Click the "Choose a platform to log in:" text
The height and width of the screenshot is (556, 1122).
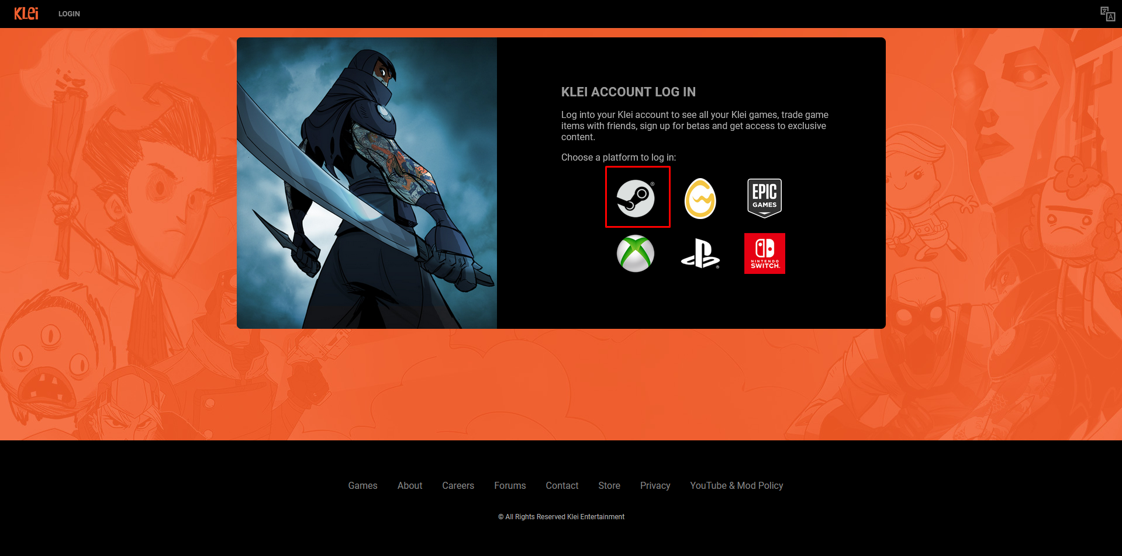click(x=619, y=157)
